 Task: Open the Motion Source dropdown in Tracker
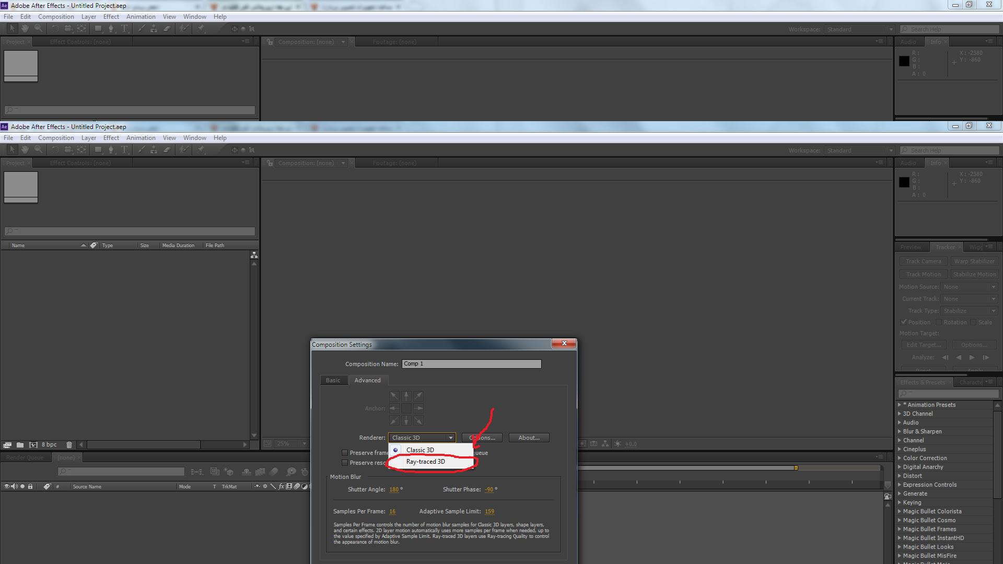coord(970,287)
